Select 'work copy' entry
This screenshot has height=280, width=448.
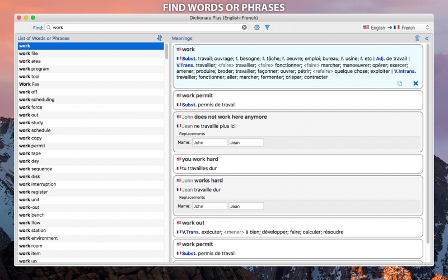click(91, 138)
